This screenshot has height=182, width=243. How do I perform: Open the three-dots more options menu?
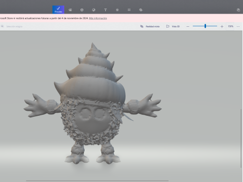[238, 26]
